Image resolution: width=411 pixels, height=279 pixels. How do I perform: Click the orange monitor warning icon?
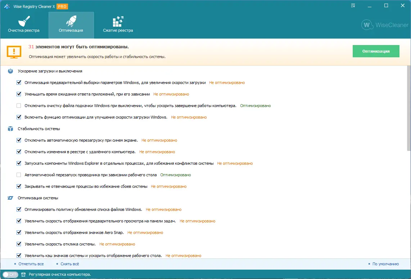[x=14, y=52]
